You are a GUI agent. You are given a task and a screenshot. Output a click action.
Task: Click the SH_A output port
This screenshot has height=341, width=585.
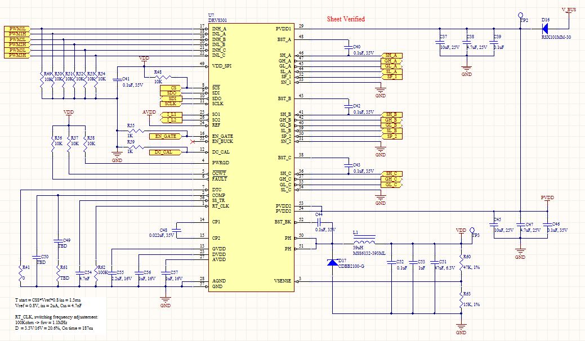click(x=392, y=56)
